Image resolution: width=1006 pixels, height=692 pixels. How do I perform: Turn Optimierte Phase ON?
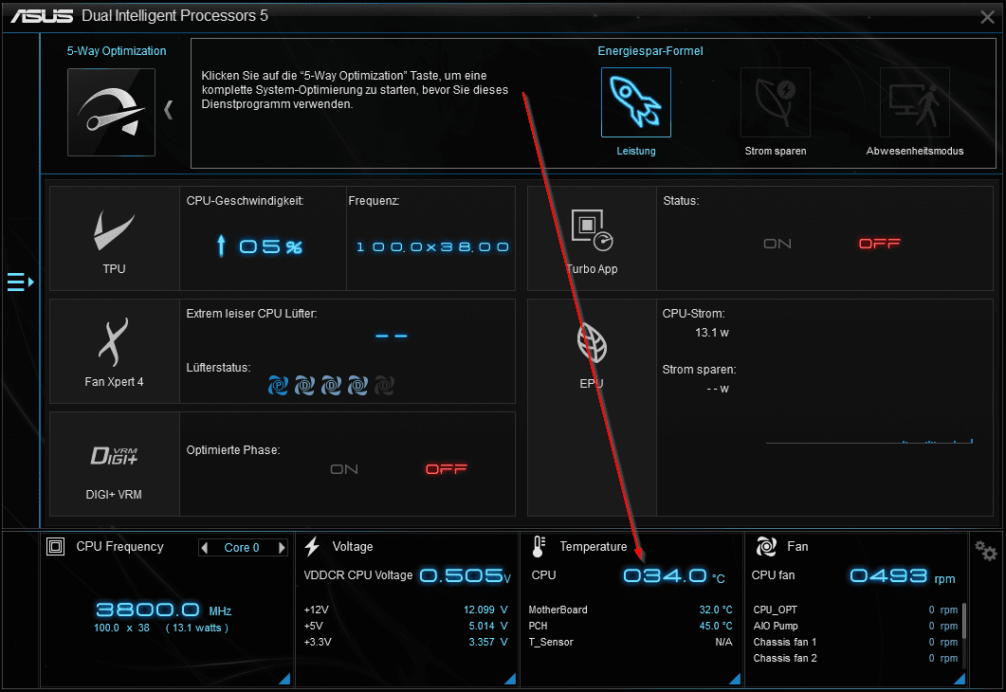click(x=344, y=469)
